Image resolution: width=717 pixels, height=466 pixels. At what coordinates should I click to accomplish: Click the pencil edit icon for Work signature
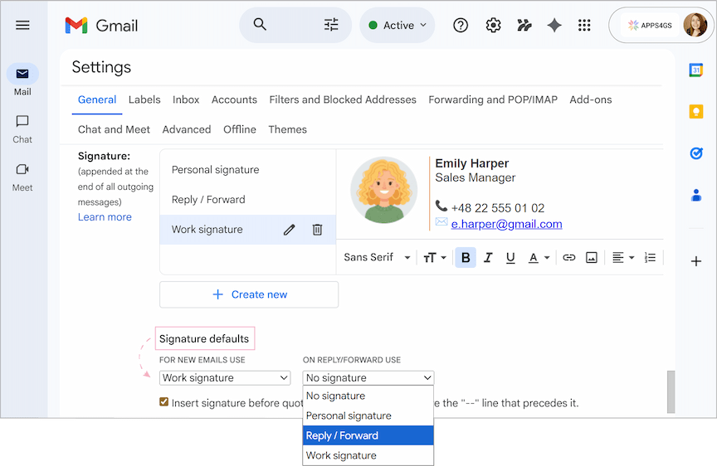pos(289,230)
